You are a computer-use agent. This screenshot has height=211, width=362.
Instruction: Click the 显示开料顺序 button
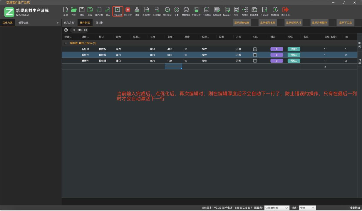pos(319,23)
